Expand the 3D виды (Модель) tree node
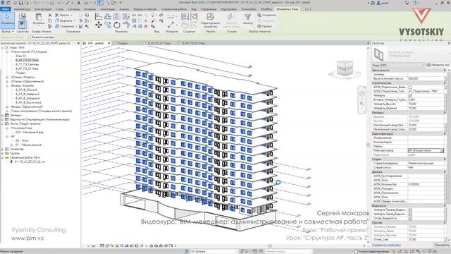Screen dimensions: 451x254 [x=7, y=77]
